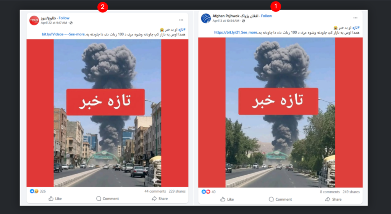Follow the TOLO news page

[64, 18]
